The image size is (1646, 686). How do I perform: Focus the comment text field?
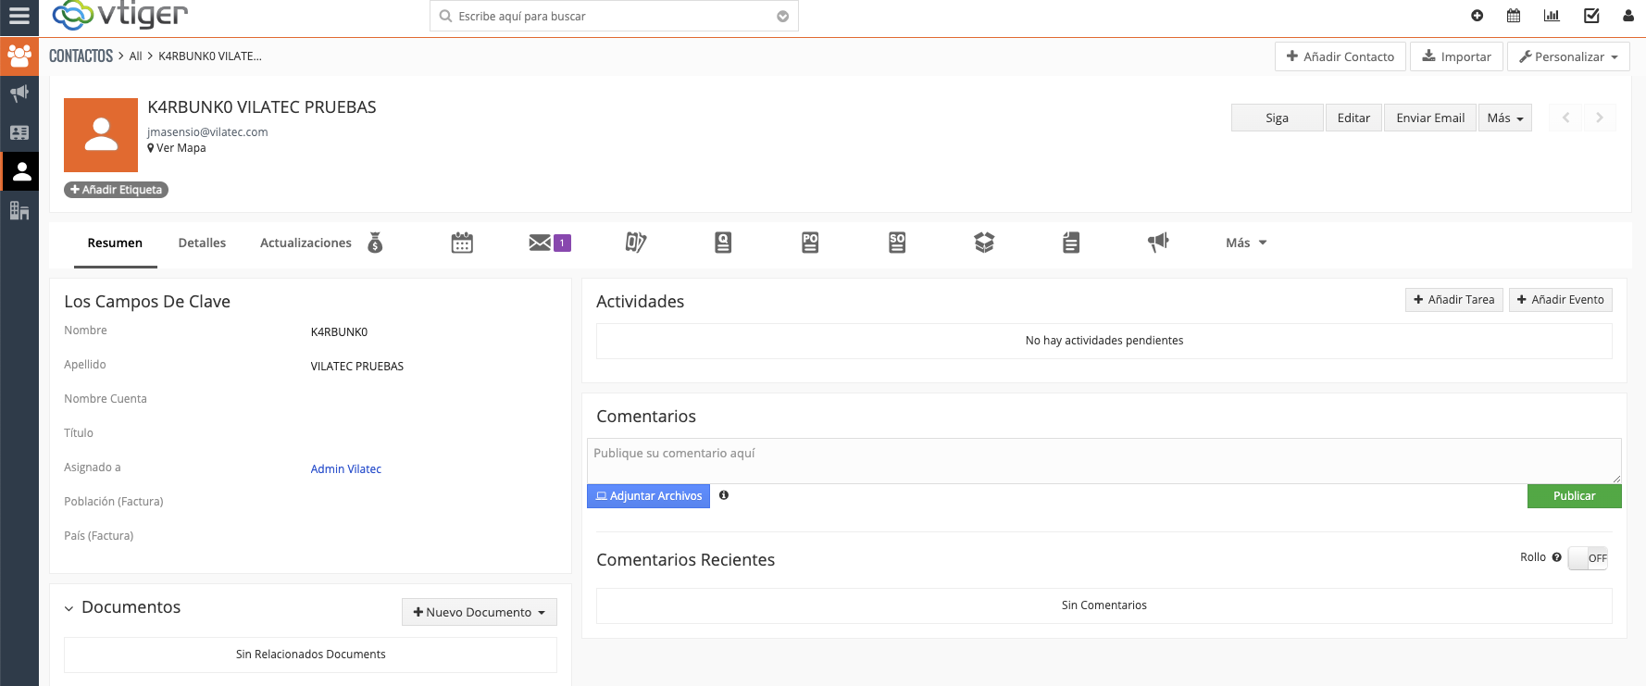(1104, 460)
